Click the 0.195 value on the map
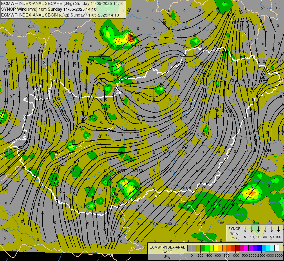 pos(202,134)
